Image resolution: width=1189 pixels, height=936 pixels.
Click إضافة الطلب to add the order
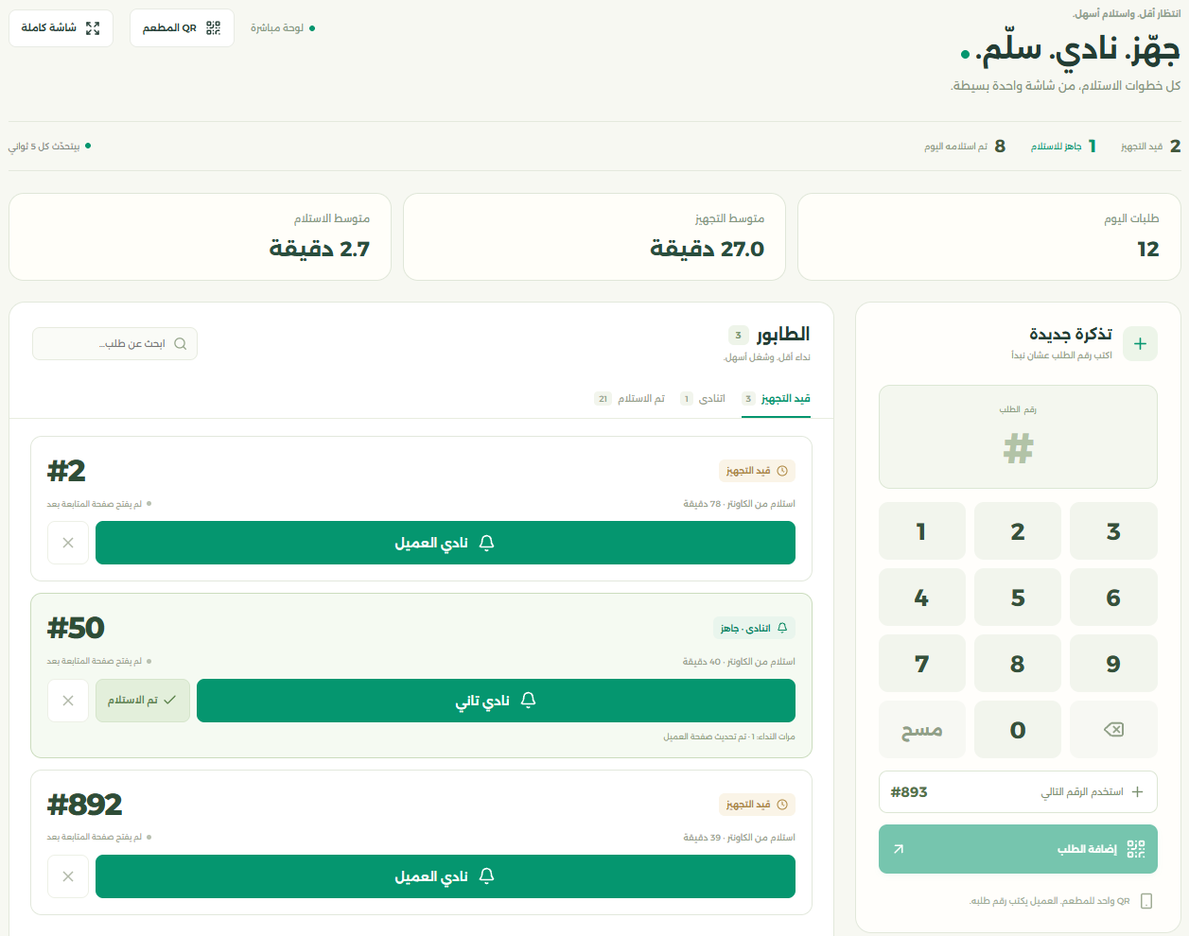[x=1018, y=849]
